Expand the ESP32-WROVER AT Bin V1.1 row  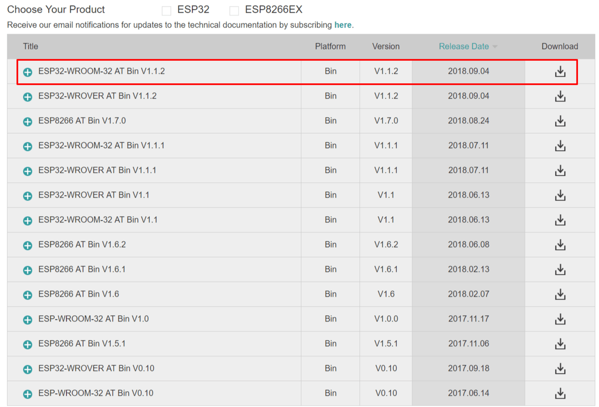28,196
